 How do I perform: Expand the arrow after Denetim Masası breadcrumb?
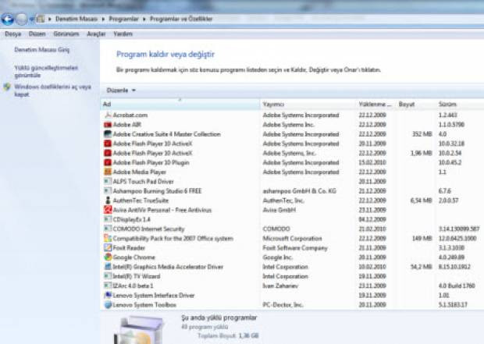(103, 20)
